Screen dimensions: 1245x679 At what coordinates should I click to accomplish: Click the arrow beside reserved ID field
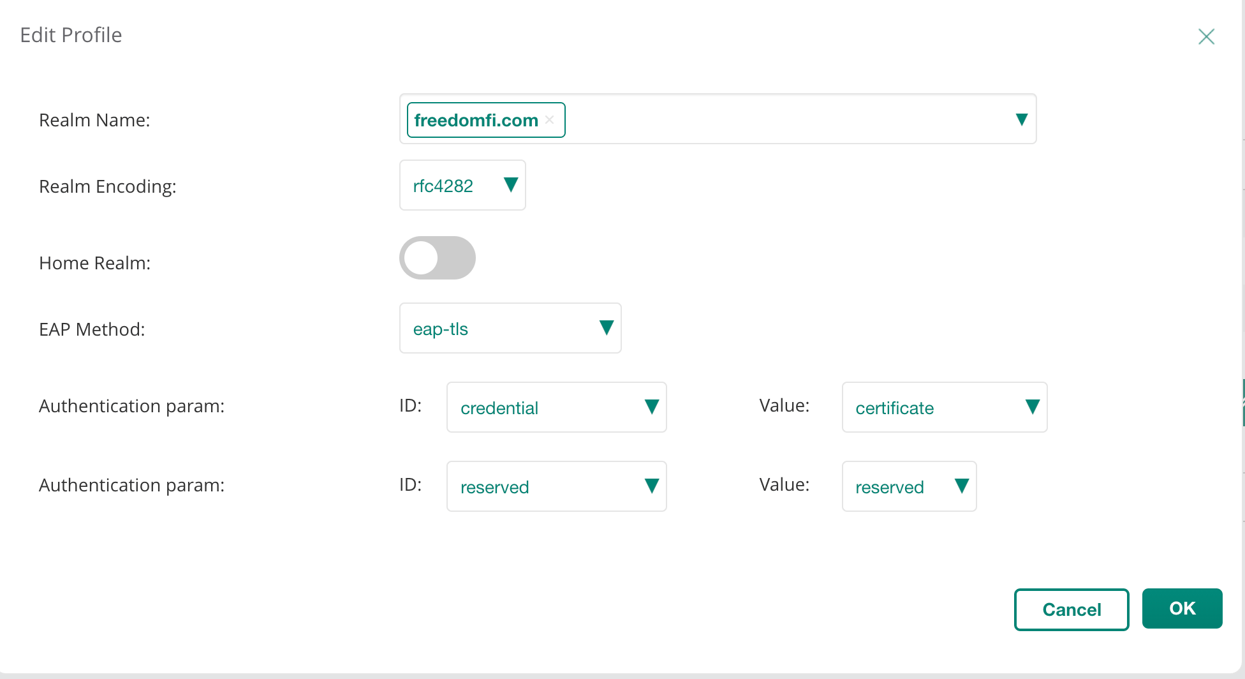pyautogui.click(x=651, y=486)
